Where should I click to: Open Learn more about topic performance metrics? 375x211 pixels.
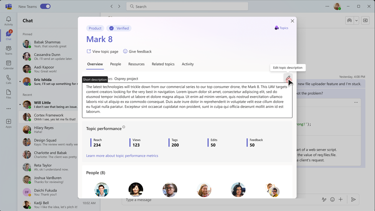pyautogui.click(x=122, y=156)
